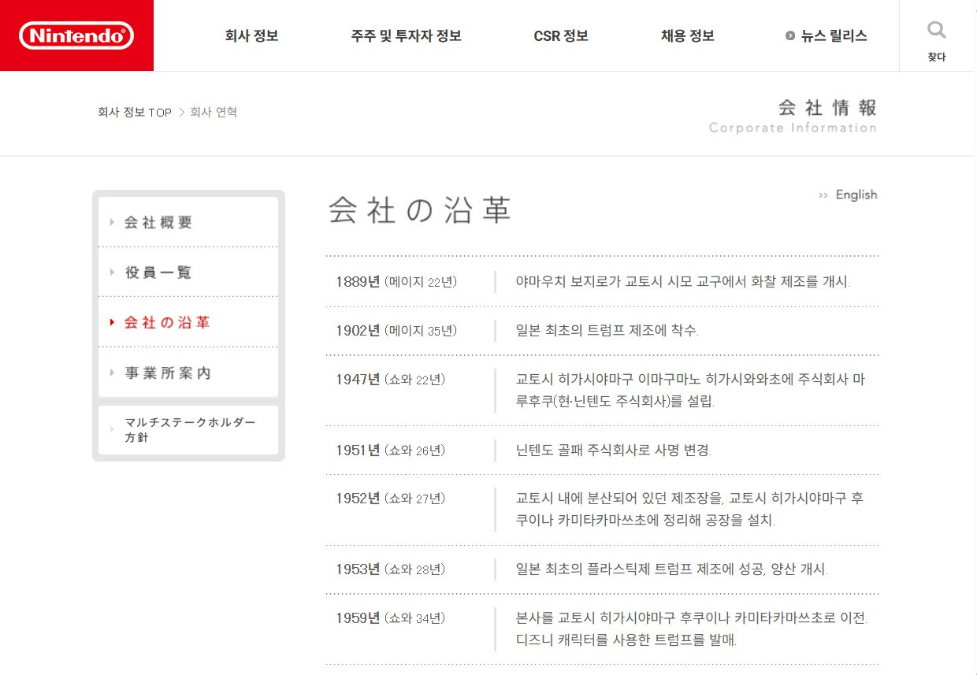Click the Nintendo logo
Screen dimensions: 977x675
[x=76, y=35]
